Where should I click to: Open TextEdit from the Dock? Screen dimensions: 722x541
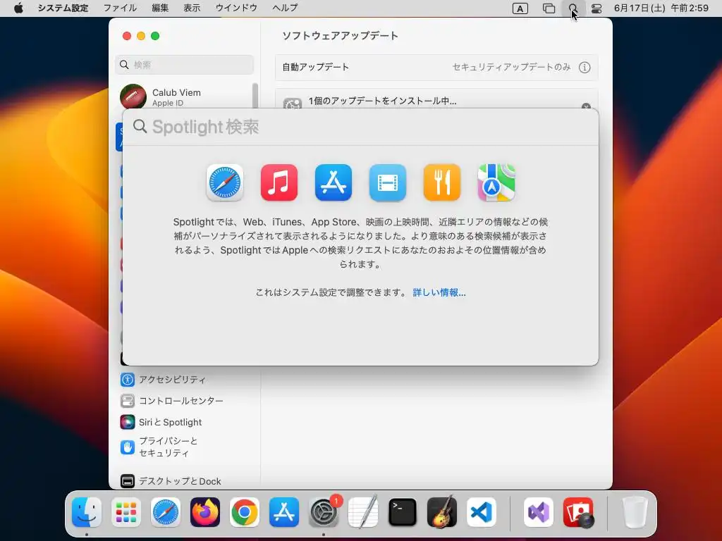(x=363, y=512)
